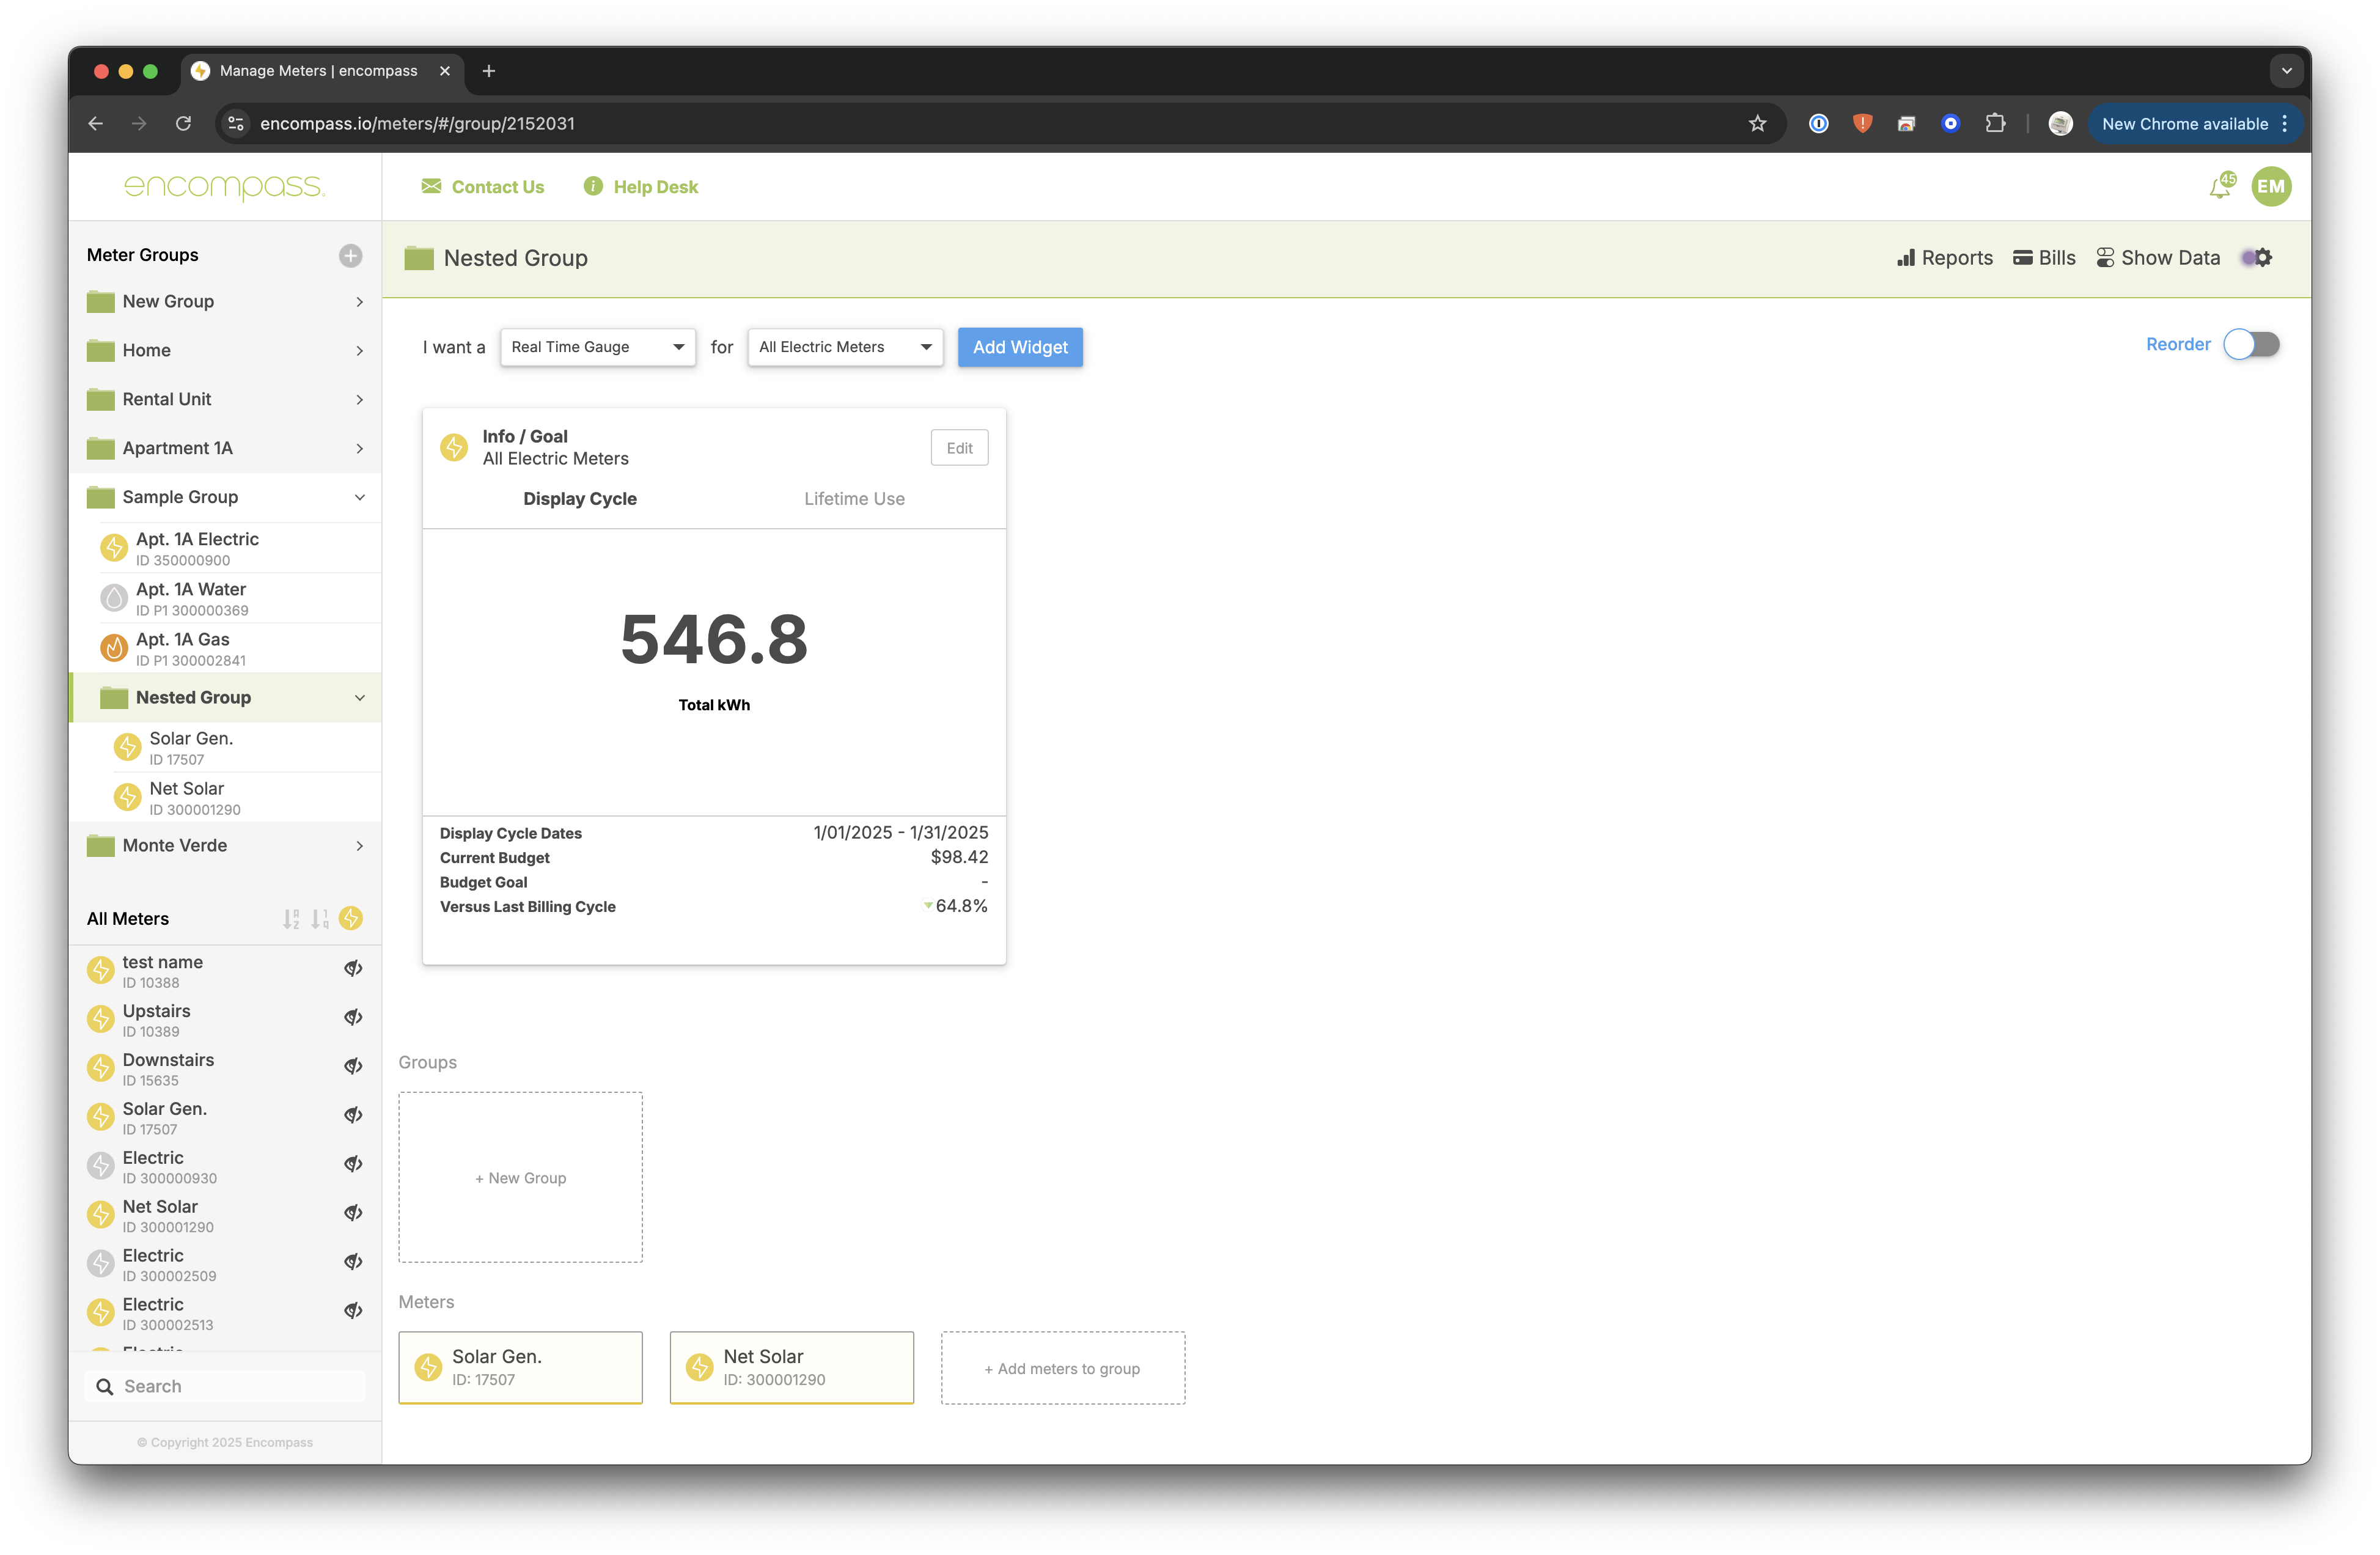Sort All Meters alphabetically A to Z
Screen dimensions: 2380x1555
(291, 919)
